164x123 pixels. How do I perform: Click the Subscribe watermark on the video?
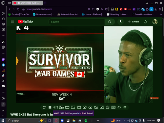click(154, 98)
